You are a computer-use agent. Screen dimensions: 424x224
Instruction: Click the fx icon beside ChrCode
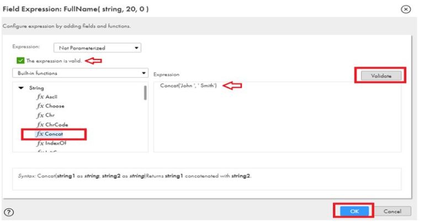40,125
